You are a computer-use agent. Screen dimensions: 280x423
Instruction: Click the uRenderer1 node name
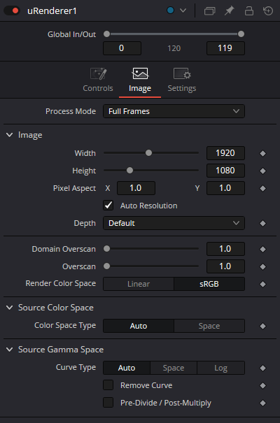coord(52,10)
